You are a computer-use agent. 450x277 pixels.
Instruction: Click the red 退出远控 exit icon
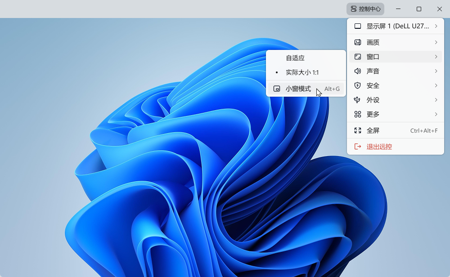(358, 147)
